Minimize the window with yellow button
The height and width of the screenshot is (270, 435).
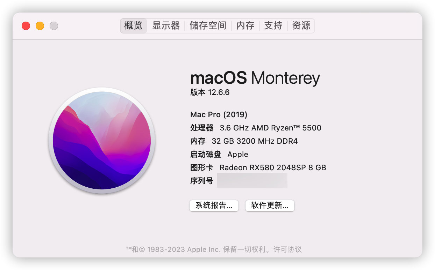(x=40, y=26)
